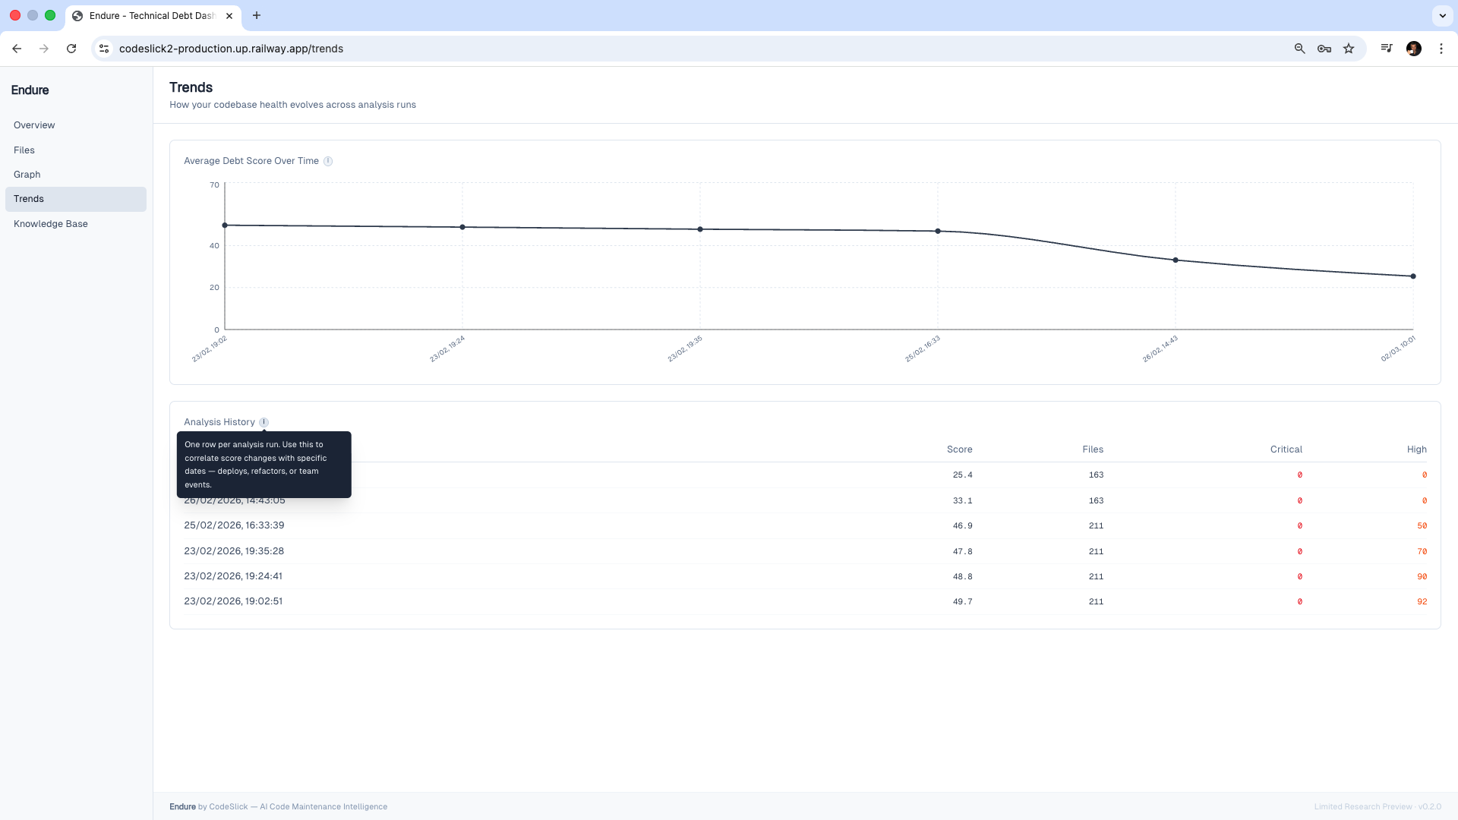Reload the current page
Viewport: 1458px width, 820px height.
[x=71, y=48]
